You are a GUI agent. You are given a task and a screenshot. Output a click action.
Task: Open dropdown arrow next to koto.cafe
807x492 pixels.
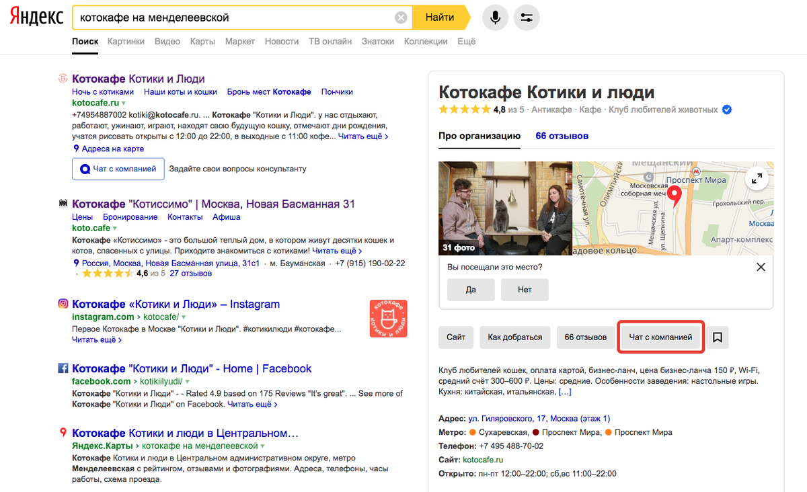115,229
